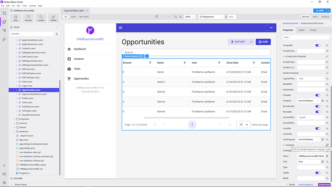Click the ADD button
This screenshot has width=332, height=187.
pyautogui.click(x=263, y=42)
